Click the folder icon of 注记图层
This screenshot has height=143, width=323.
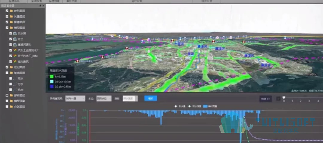click(11, 67)
